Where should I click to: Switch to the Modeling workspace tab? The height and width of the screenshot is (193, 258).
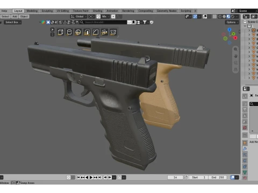coord(32,11)
